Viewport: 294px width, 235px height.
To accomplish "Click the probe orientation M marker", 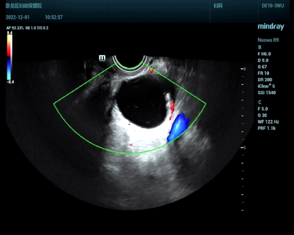I will pyautogui.click(x=102, y=58).
